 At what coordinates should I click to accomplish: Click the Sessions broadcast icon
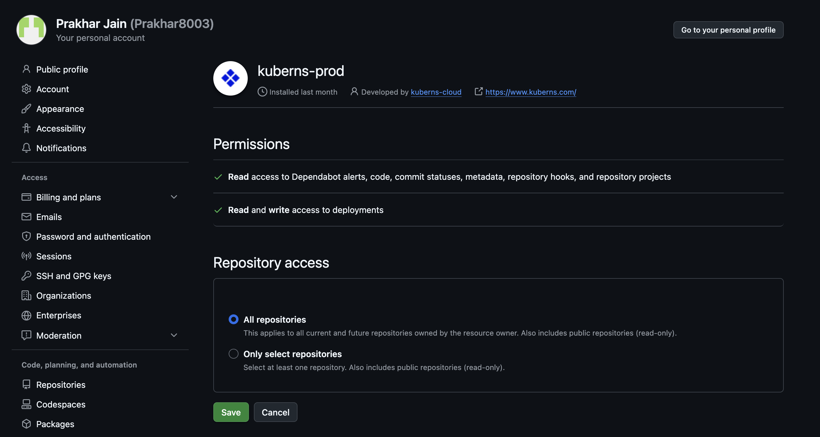pos(26,256)
